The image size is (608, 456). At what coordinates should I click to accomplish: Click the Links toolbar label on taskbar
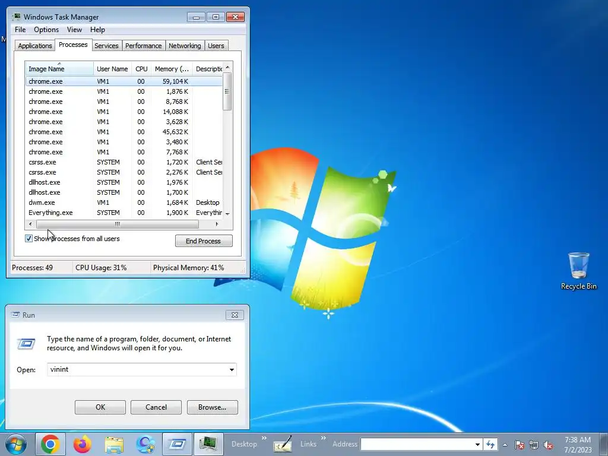click(x=308, y=444)
